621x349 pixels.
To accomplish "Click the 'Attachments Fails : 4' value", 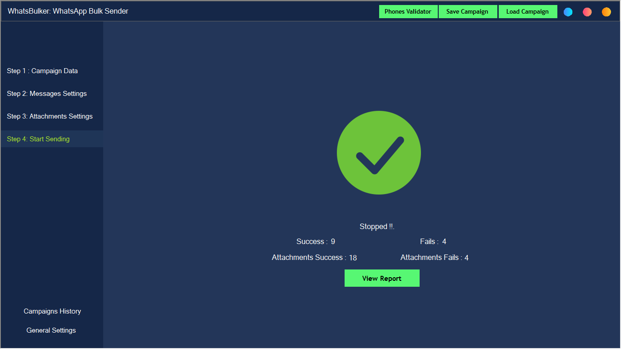I will coord(435,258).
